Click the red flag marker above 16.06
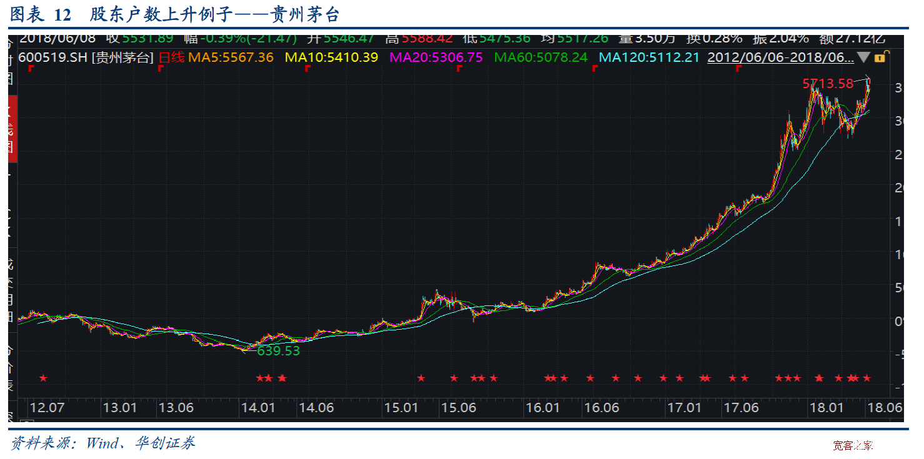The height and width of the screenshot is (459, 924). click(x=595, y=68)
